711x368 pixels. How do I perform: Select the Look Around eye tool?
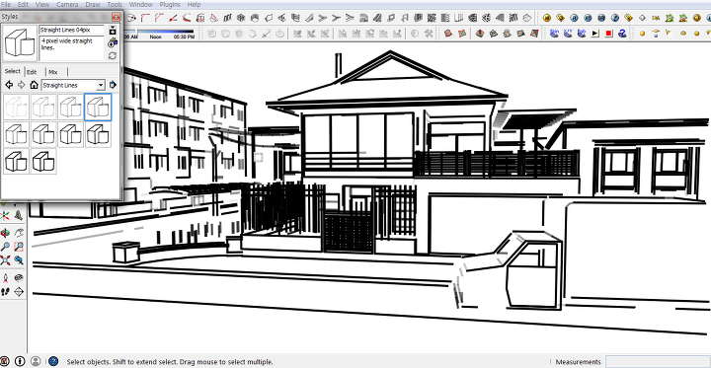coord(19,278)
